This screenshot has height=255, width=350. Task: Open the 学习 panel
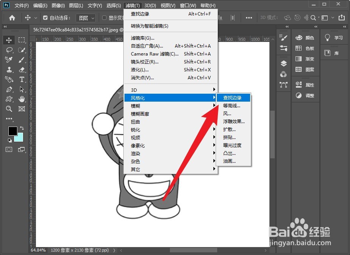(x=334, y=38)
